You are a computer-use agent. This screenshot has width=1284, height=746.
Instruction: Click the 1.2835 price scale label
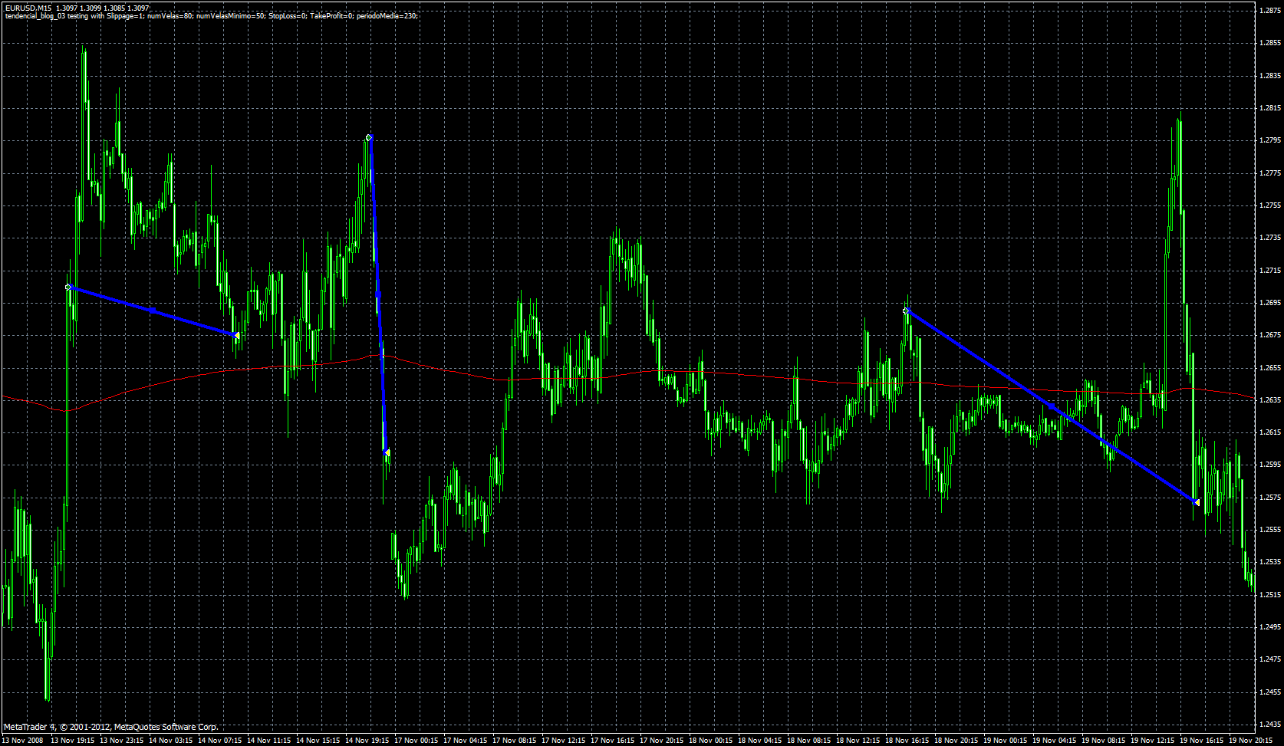pyautogui.click(x=1271, y=75)
